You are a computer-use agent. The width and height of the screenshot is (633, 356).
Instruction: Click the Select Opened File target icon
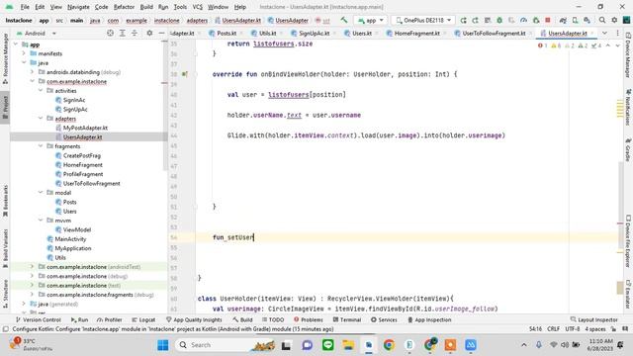[x=110, y=33]
